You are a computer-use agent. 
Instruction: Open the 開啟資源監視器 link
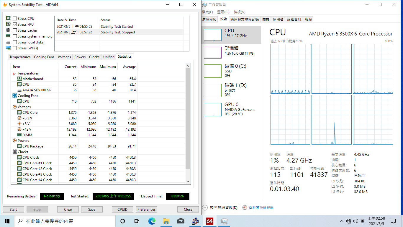[261, 208]
